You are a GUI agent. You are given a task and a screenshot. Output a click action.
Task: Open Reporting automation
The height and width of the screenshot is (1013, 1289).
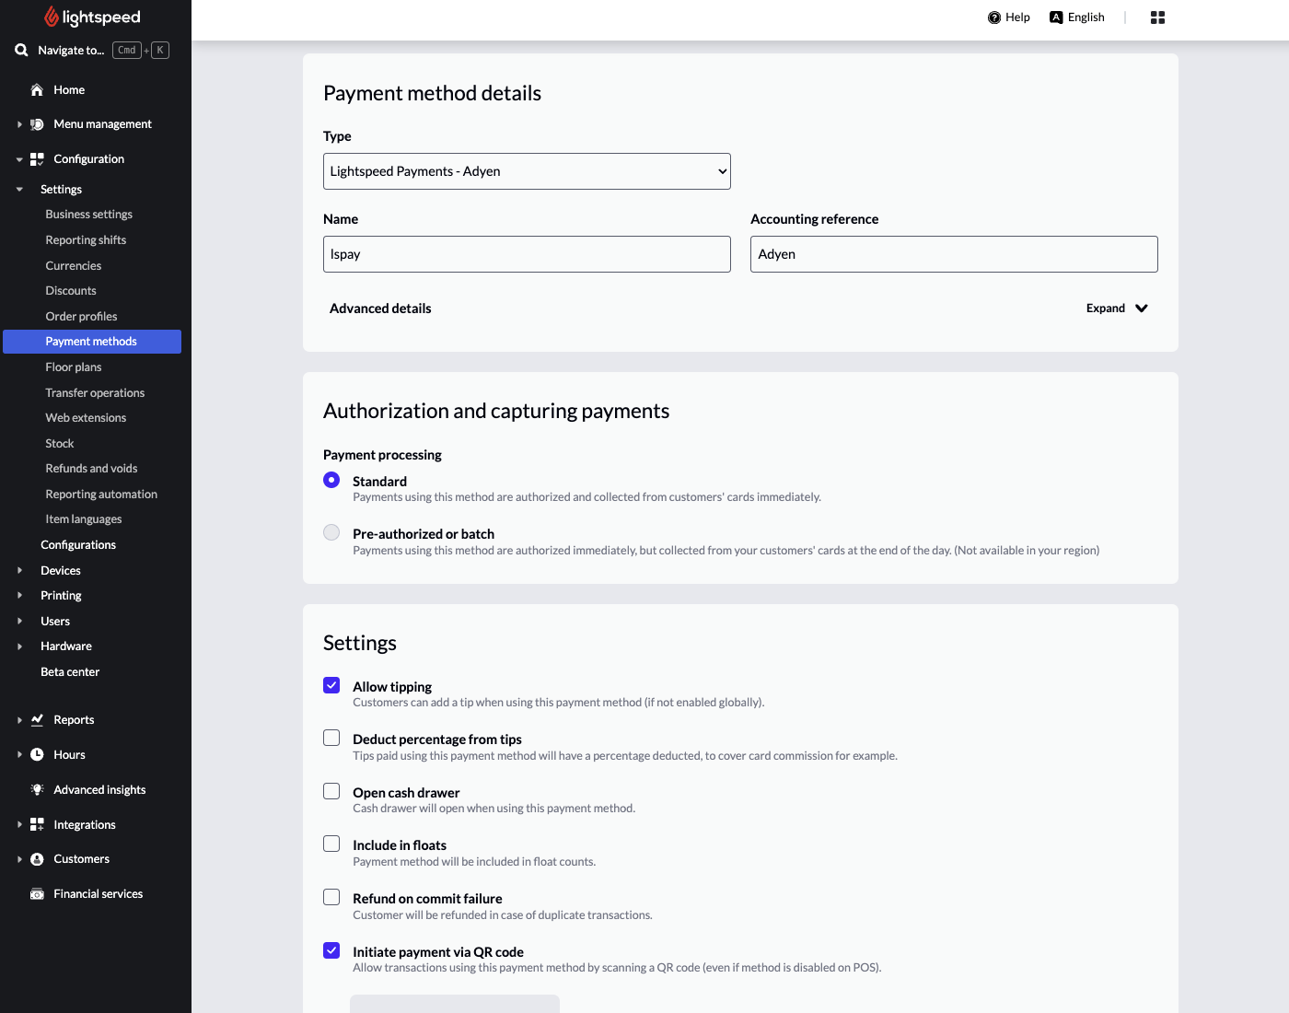pyautogui.click(x=101, y=495)
